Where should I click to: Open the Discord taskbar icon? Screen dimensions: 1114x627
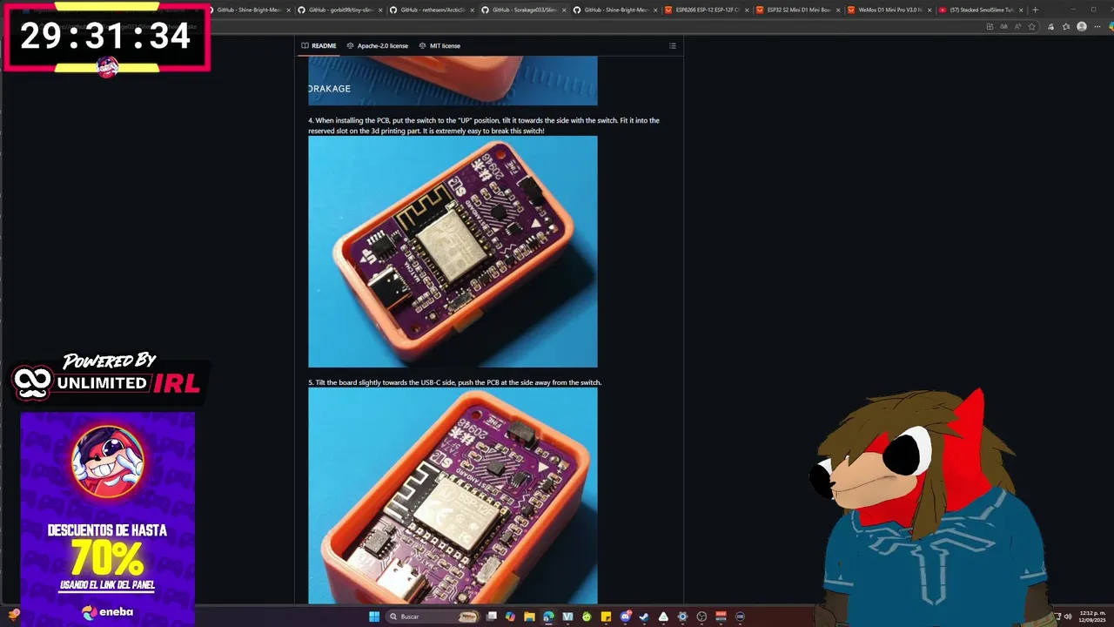625,617
